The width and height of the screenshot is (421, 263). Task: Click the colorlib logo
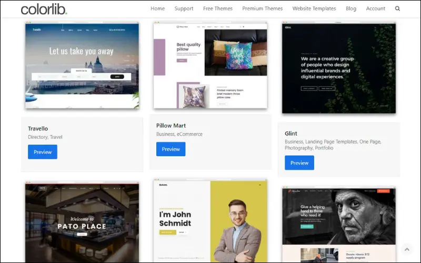tap(44, 9)
